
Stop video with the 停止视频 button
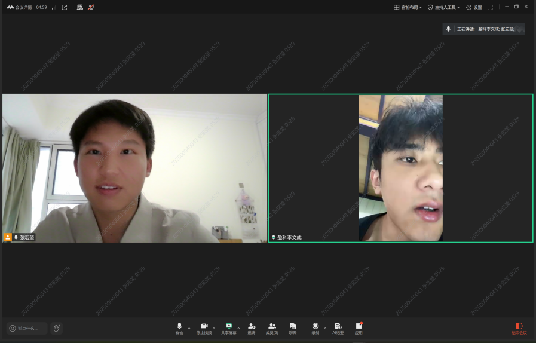204,328
